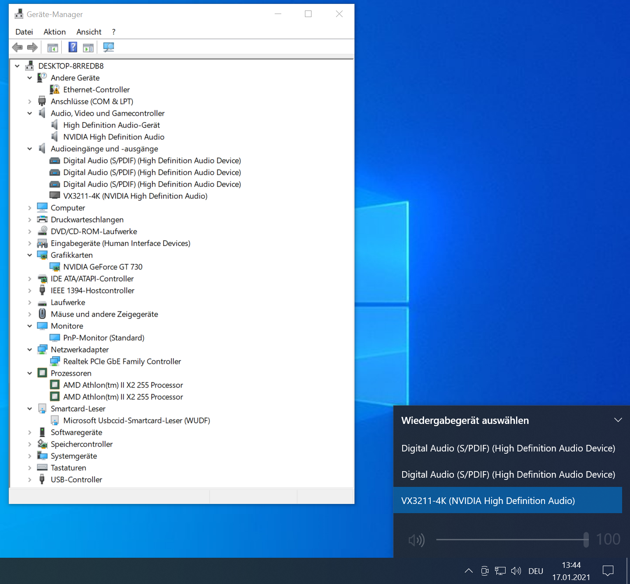Viewport: 630px width, 584px height.
Task: Collapse the Prozessoren node
Action: pyautogui.click(x=30, y=373)
